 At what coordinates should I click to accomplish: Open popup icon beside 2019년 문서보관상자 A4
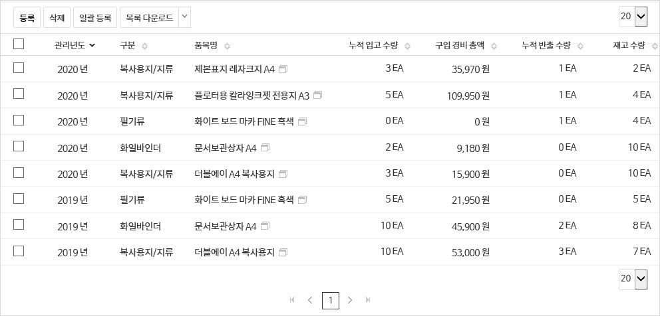[265, 226]
